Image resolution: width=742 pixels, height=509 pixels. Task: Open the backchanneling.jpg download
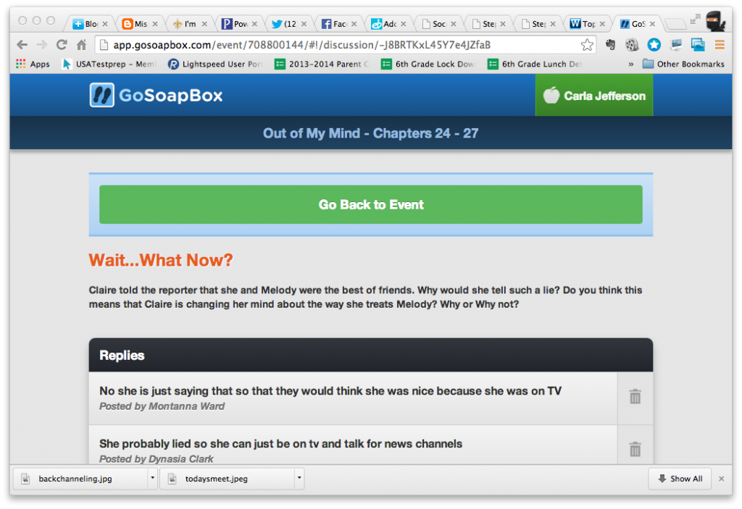tap(80, 479)
